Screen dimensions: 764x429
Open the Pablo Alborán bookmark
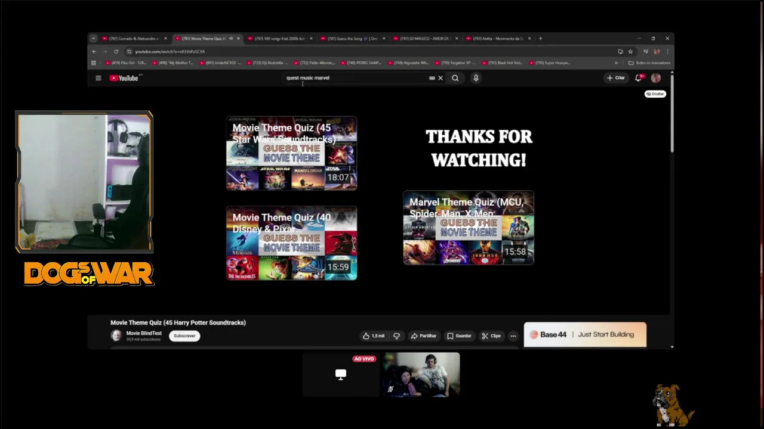(x=316, y=63)
